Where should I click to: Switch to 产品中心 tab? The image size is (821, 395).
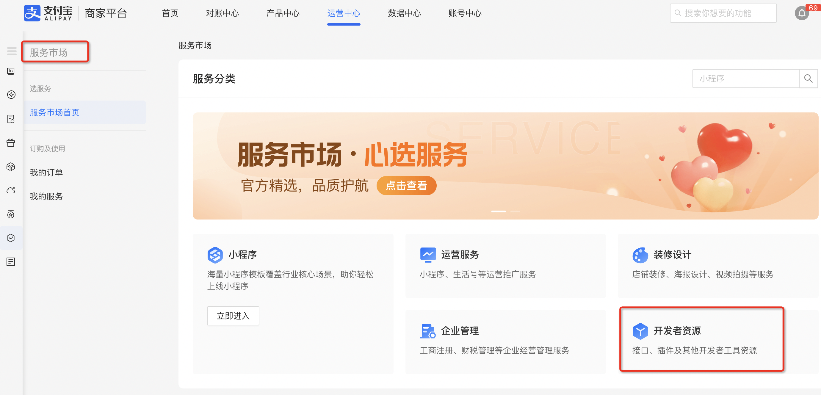[283, 13]
